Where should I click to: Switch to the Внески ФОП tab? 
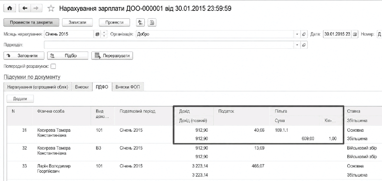(x=128, y=87)
